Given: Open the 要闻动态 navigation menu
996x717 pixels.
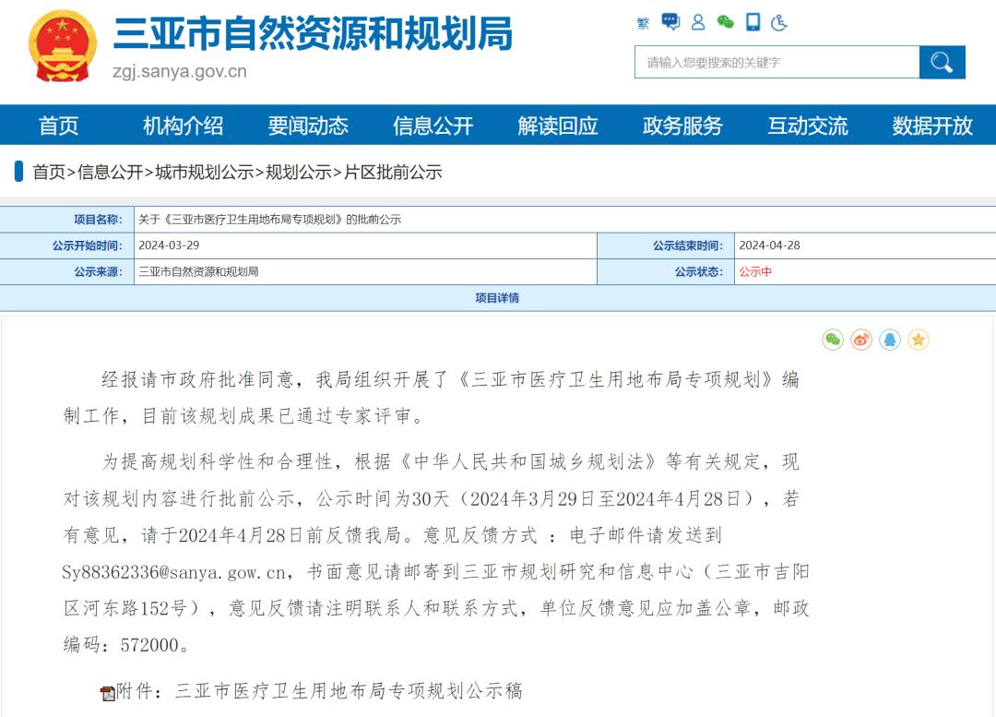Looking at the screenshot, I should tap(308, 125).
